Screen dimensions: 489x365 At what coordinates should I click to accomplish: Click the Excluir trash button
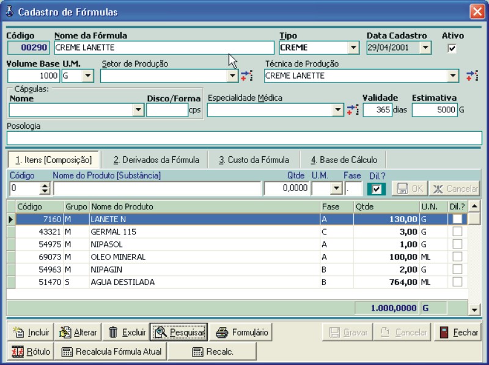(126, 332)
